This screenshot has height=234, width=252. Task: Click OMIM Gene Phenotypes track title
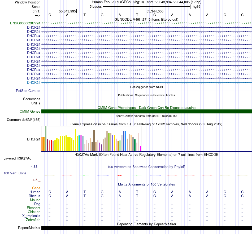point(146,108)
